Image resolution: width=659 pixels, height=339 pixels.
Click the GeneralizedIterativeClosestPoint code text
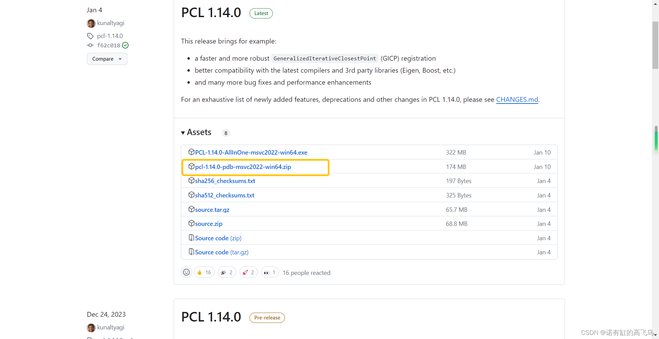tap(325, 59)
